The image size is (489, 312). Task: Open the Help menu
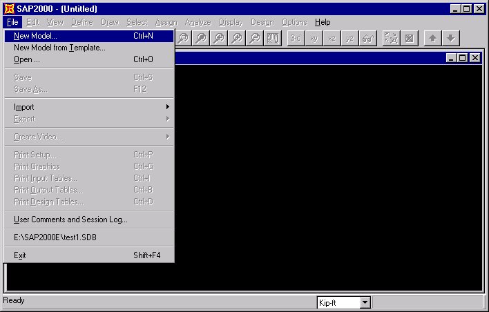coord(323,22)
